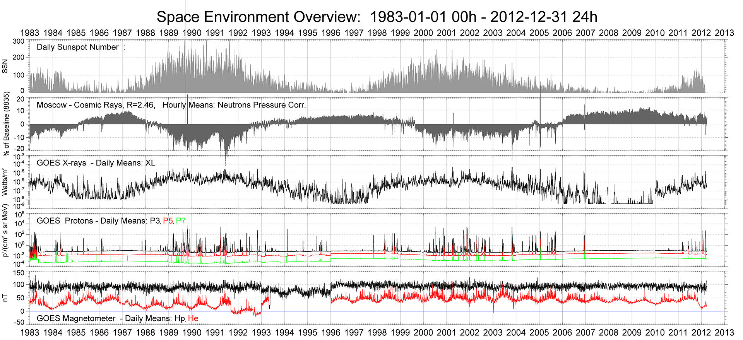Click the red P5 legend entry
This screenshot has width=743, height=340.
pos(168,221)
